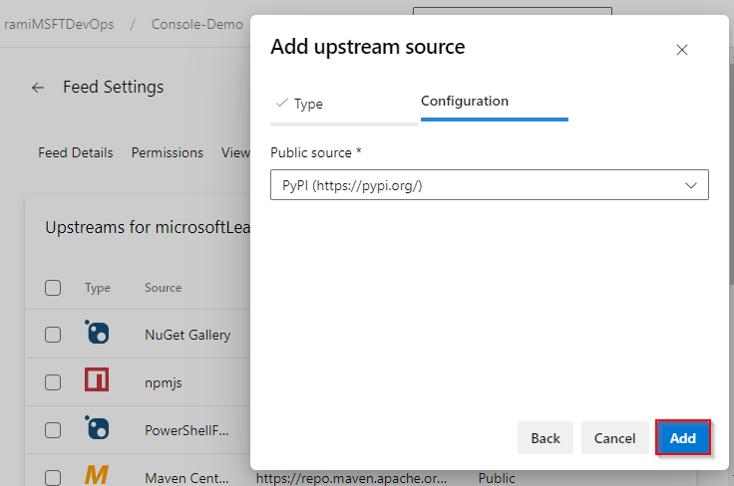Click the PowerShell source icon
The image size is (734, 486).
coord(97,427)
